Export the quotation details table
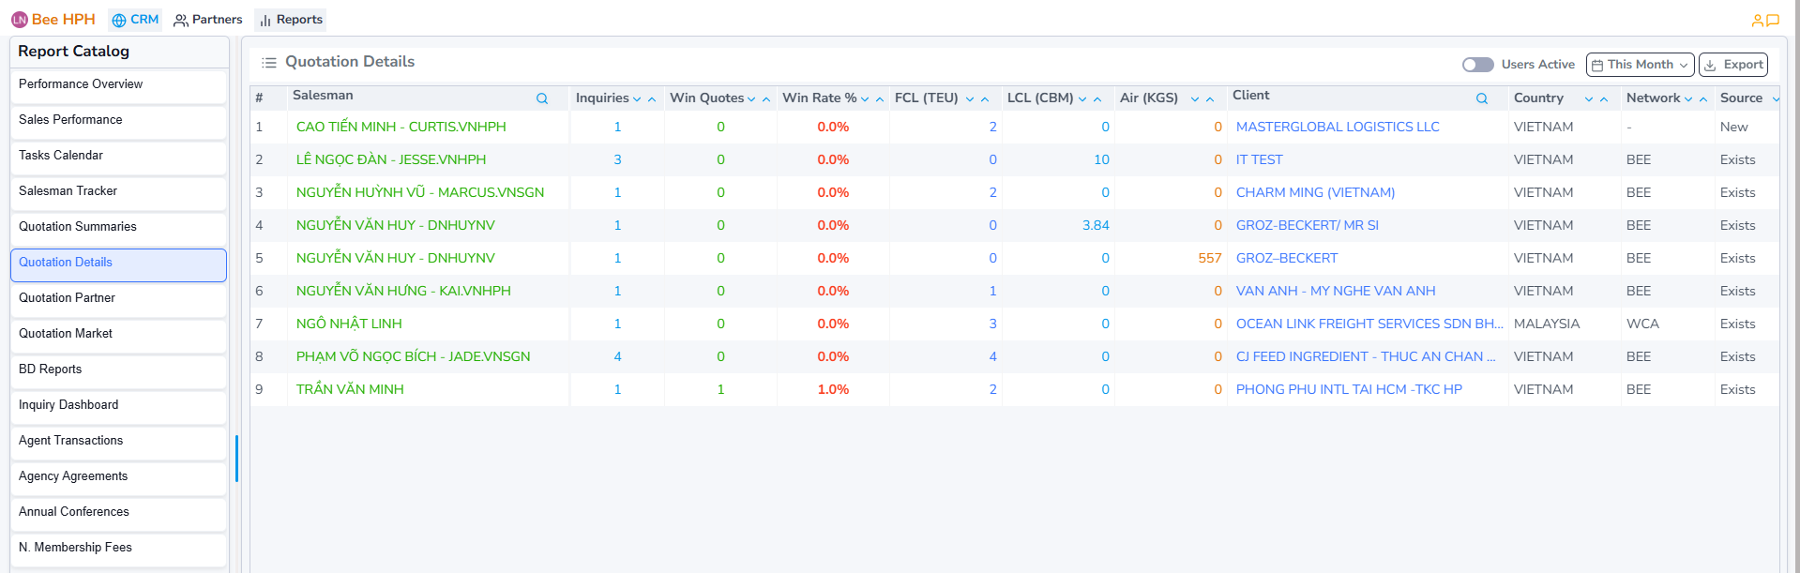Image resolution: width=1800 pixels, height=573 pixels. click(1732, 65)
